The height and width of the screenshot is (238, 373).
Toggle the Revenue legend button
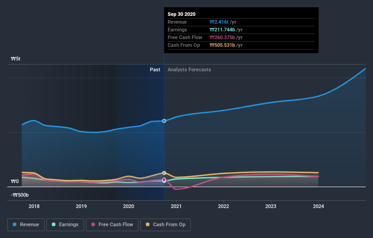[x=26, y=225]
